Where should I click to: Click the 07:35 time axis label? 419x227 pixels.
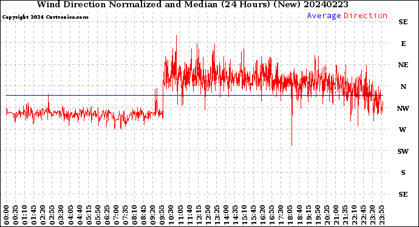tap(125, 215)
